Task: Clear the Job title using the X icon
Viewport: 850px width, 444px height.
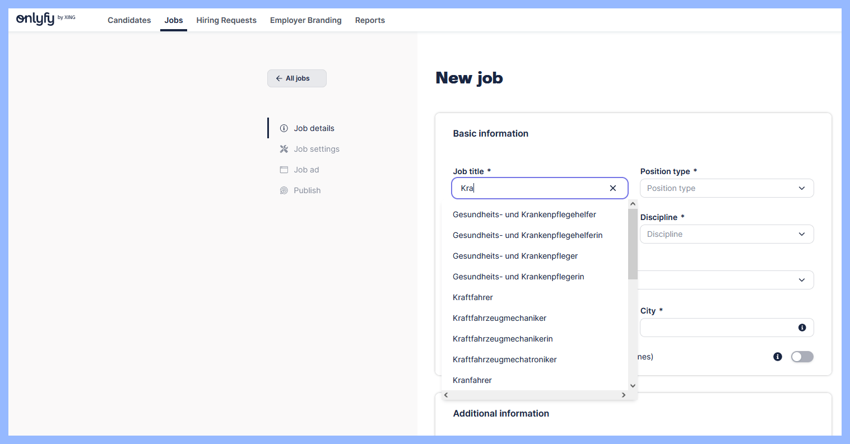Action: click(x=612, y=188)
